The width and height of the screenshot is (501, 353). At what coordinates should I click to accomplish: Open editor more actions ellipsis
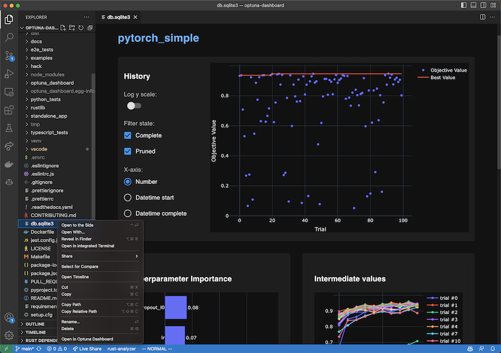[492, 17]
